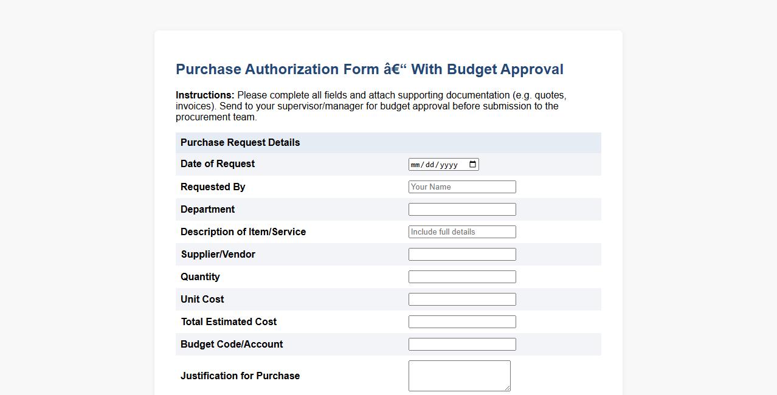Viewport: 777px width, 395px height.
Task: Click the Requested By field label
Action: [x=212, y=187]
